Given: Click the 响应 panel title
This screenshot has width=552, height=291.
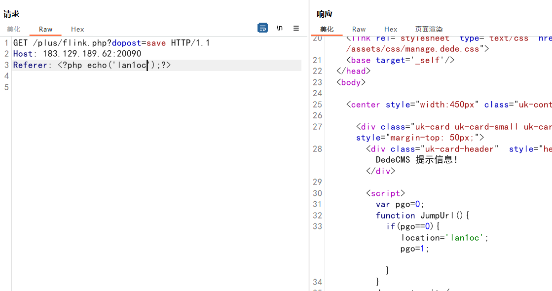Looking at the screenshot, I should (x=325, y=14).
